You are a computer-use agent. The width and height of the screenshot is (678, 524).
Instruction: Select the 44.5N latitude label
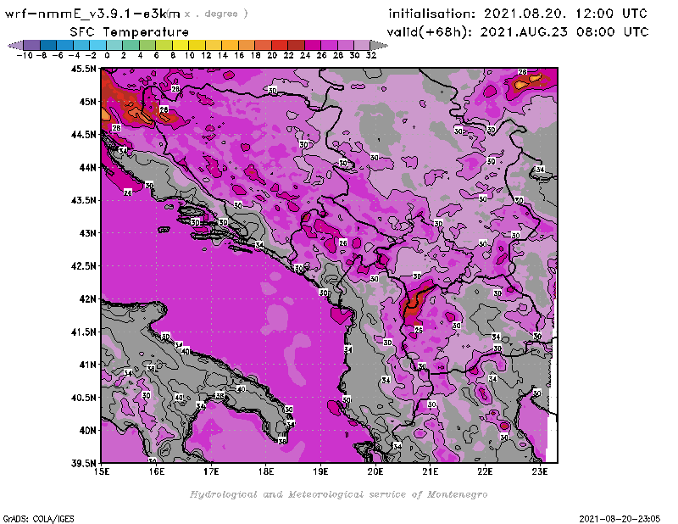coord(83,135)
